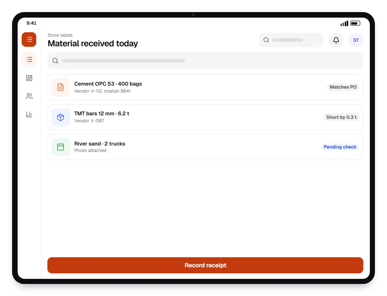Focus the wide list search field
Image resolution: width=387 pixels, height=296 pixels.
pyautogui.click(x=205, y=61)
